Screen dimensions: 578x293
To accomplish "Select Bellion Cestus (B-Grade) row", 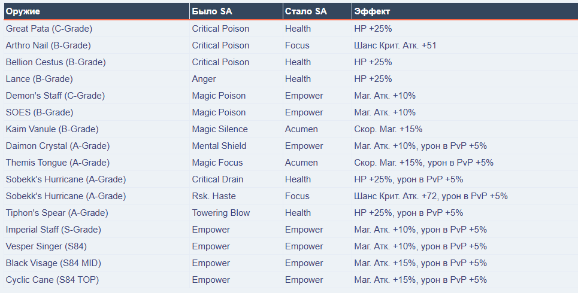I will click(x=56, y=62).
